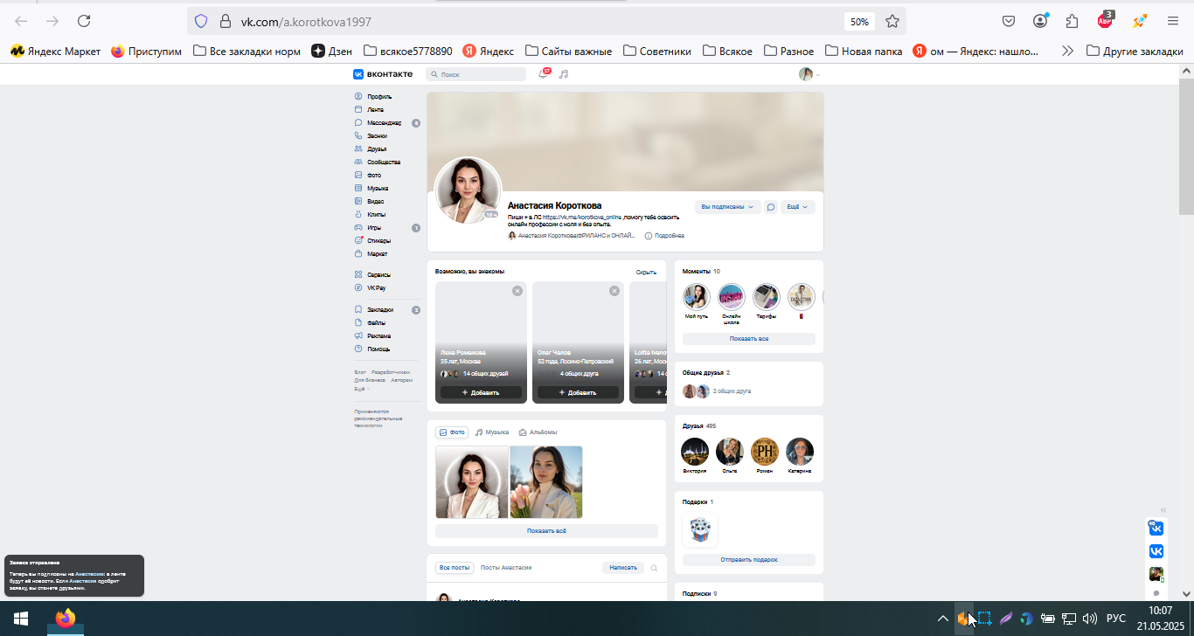
Task: Open the Firefox hamburger menu
Action: (1173, 21)
